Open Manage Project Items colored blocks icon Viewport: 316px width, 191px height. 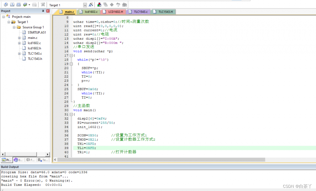[99, 5]
